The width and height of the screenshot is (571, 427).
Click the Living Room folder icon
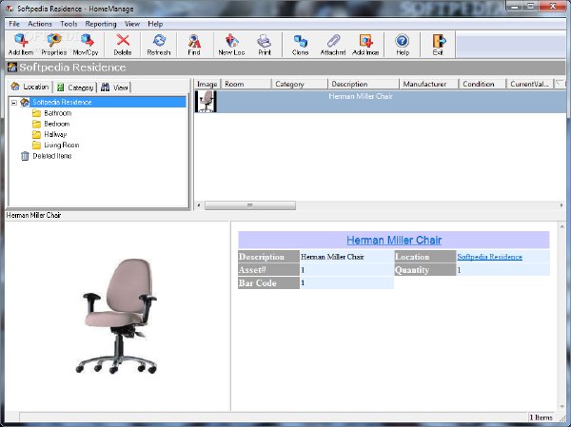click(x=36, y=145)
